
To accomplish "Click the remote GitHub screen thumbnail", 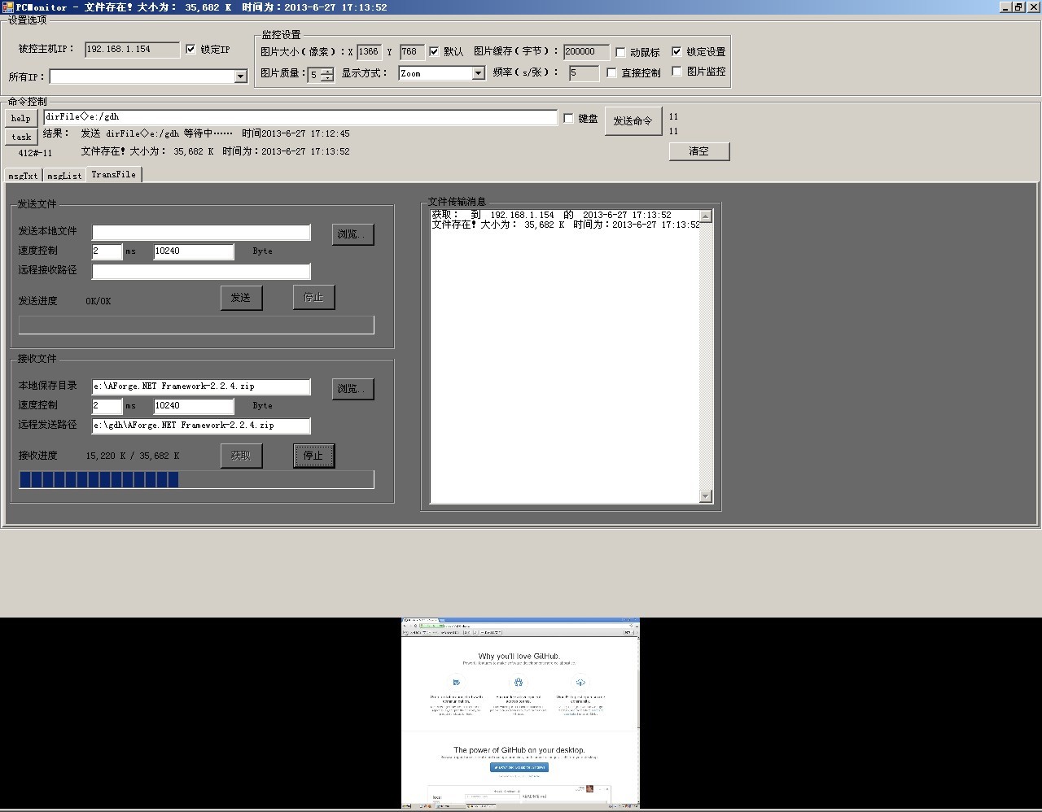I will pos(520,713).
